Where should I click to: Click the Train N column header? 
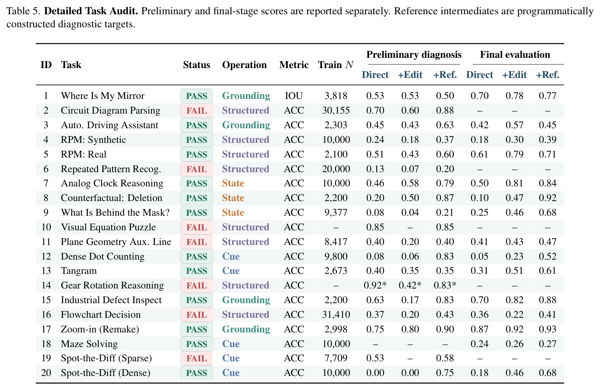click(336, 65)
